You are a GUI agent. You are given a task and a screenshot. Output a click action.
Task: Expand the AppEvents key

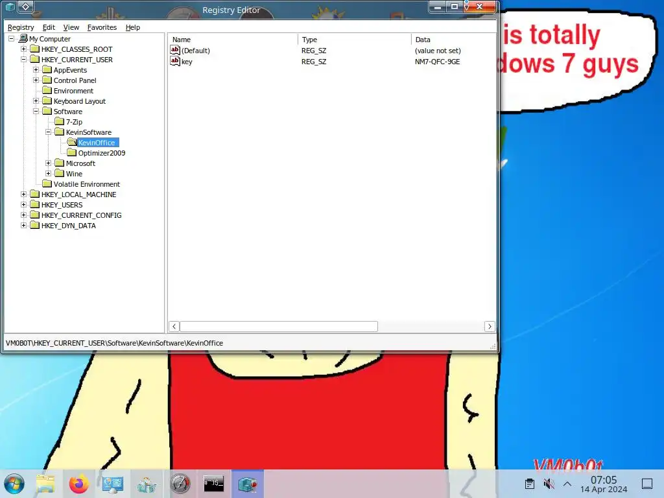tap(36, 70)
